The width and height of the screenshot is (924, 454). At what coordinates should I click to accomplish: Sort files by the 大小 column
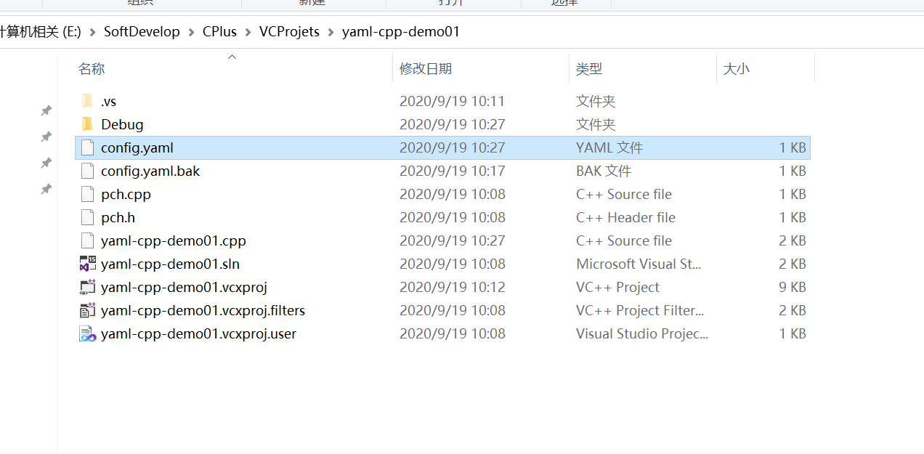(736, 68)
